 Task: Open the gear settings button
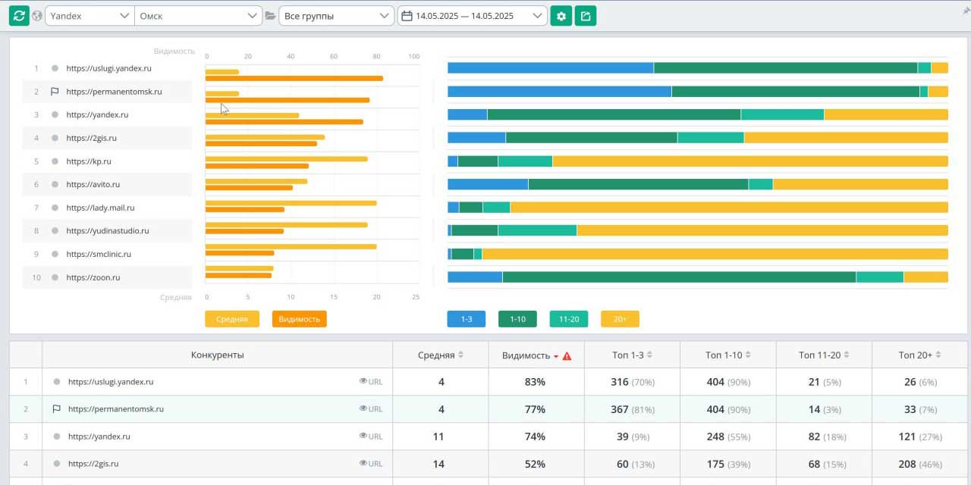pyautogui.click(x=561, y=16)
